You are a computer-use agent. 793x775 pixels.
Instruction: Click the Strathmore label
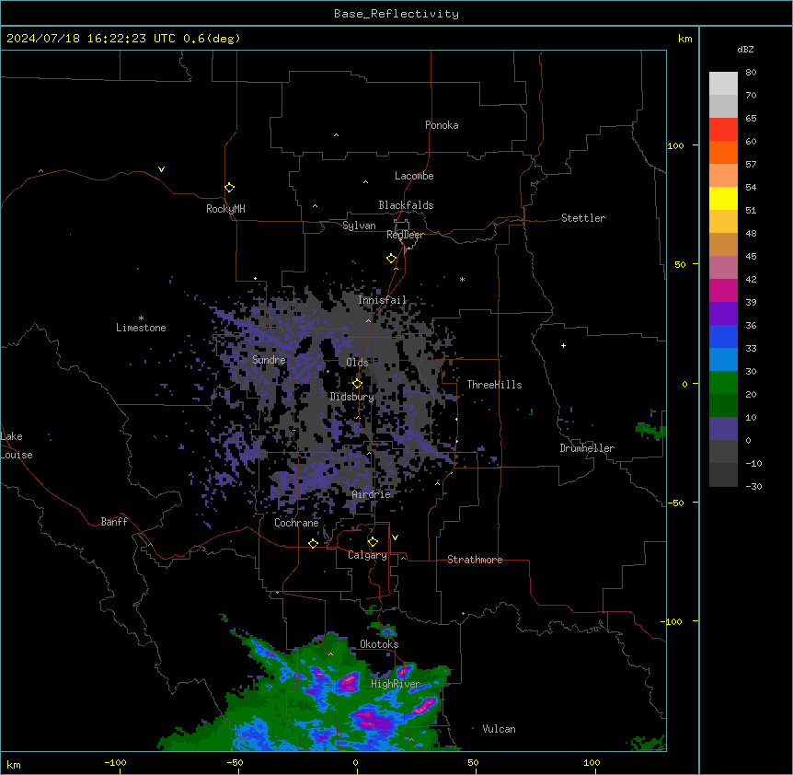[x=475, y=560]
